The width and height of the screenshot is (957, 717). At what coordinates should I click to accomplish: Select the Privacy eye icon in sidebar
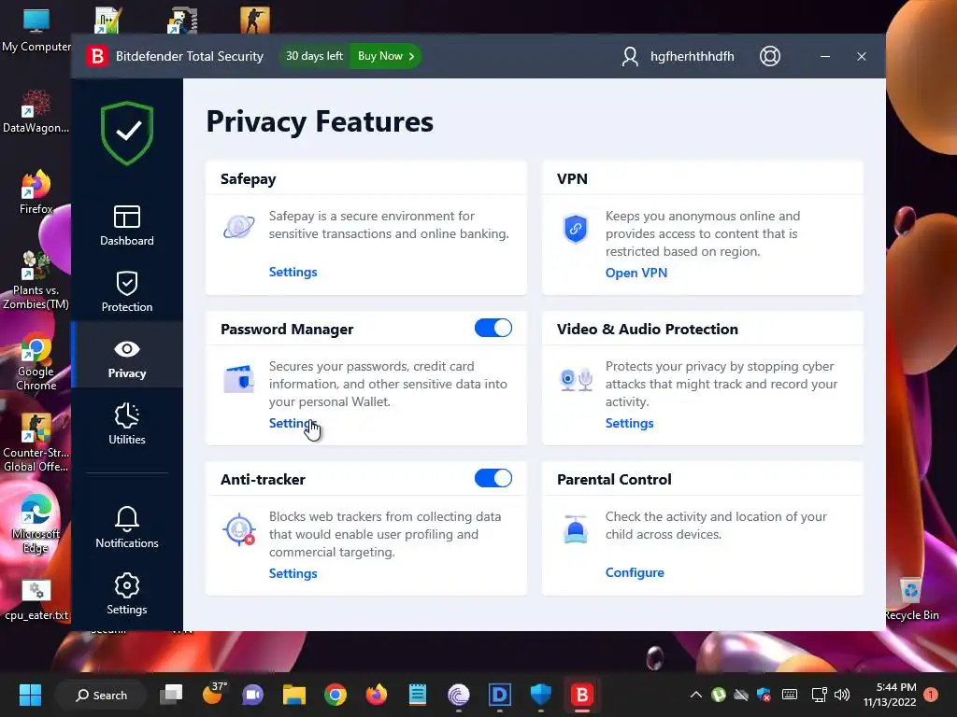coord(127,349)
